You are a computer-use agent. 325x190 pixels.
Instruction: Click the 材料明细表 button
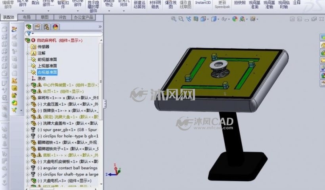155,4
